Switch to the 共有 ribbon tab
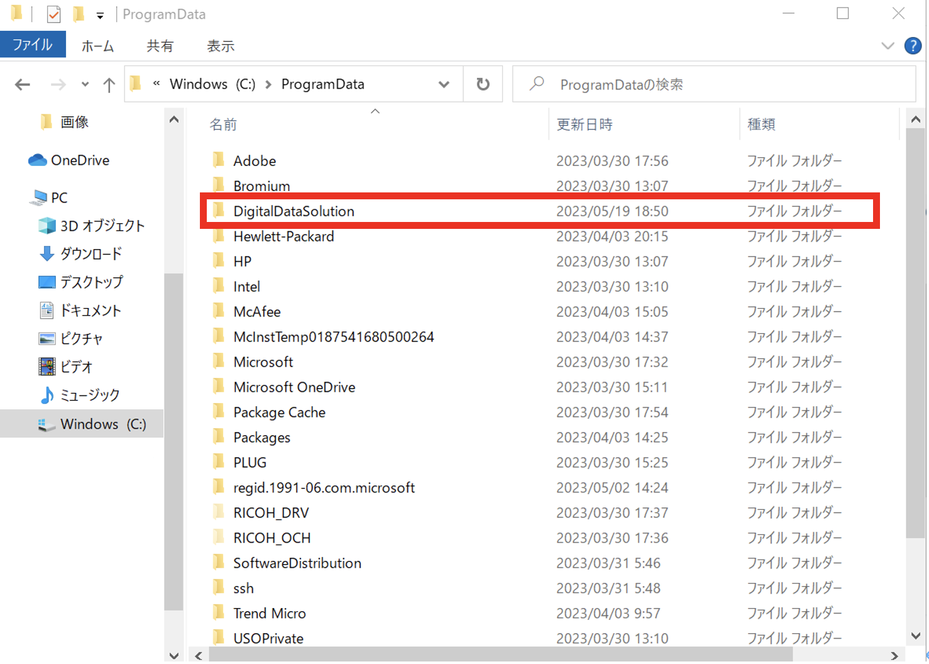This screenshot has width=929, height=664. [x=160, y=46]
